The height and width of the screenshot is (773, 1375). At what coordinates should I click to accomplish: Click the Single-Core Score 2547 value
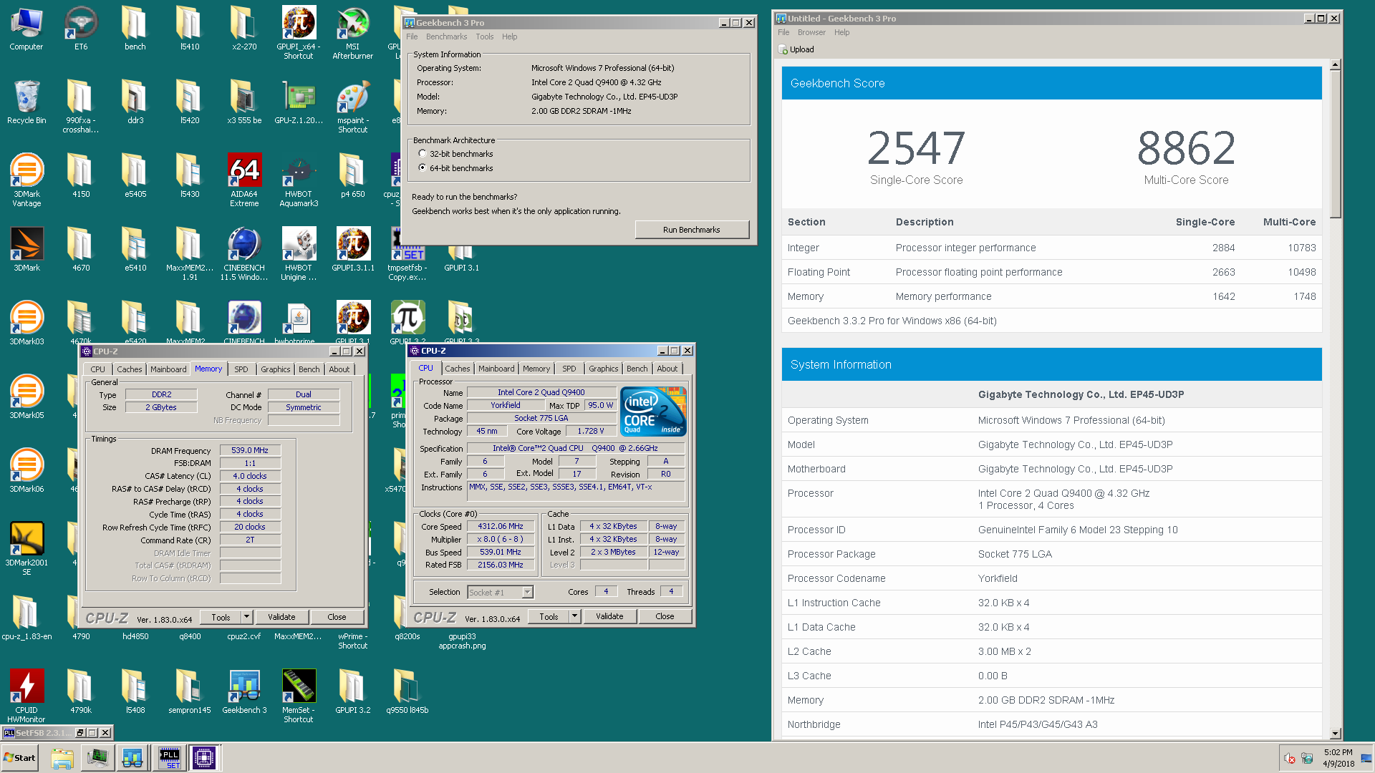[x=917, y=148]
